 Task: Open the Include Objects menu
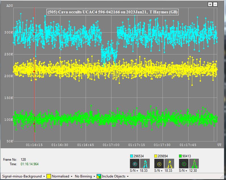[x=115, y=176]
